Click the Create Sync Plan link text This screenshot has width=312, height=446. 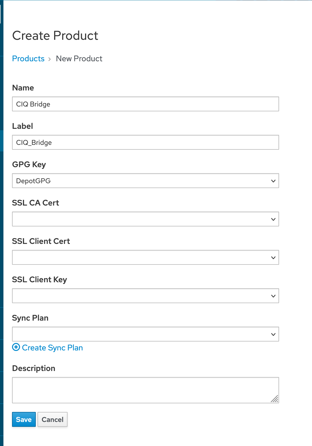(52, 348)
